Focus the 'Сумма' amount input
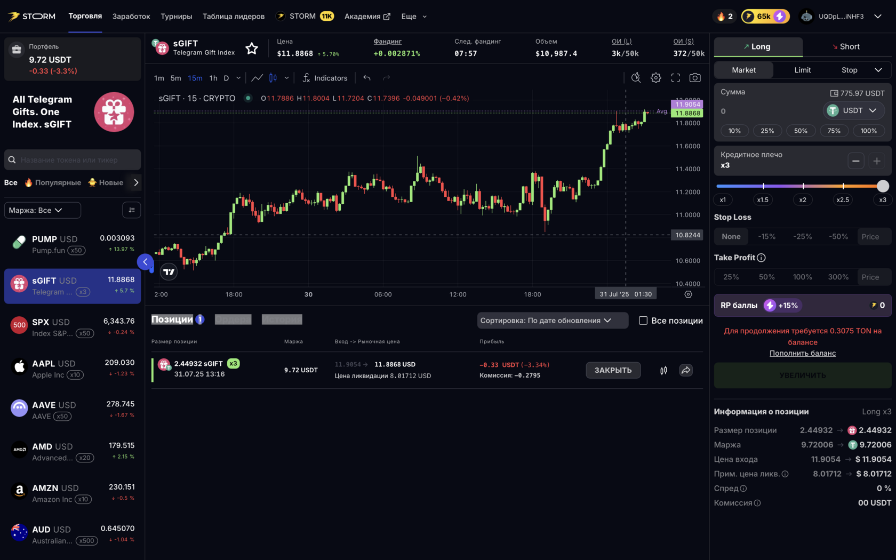This screenshot has width=896, height=560. click(769, 111)
